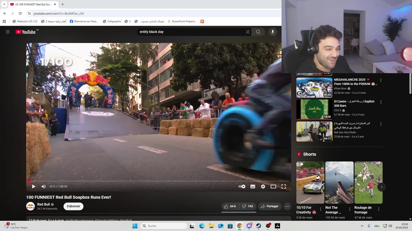Open the Calligraphie bookmark
Image resolution: width=412 pixels, height=231 pixels.
(x=112, y=21)
